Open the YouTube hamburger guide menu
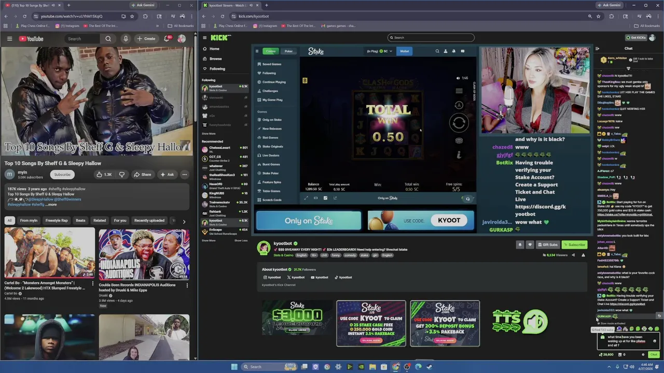The width and height of the screenshot is (664, 373). (x=9, y=39)
